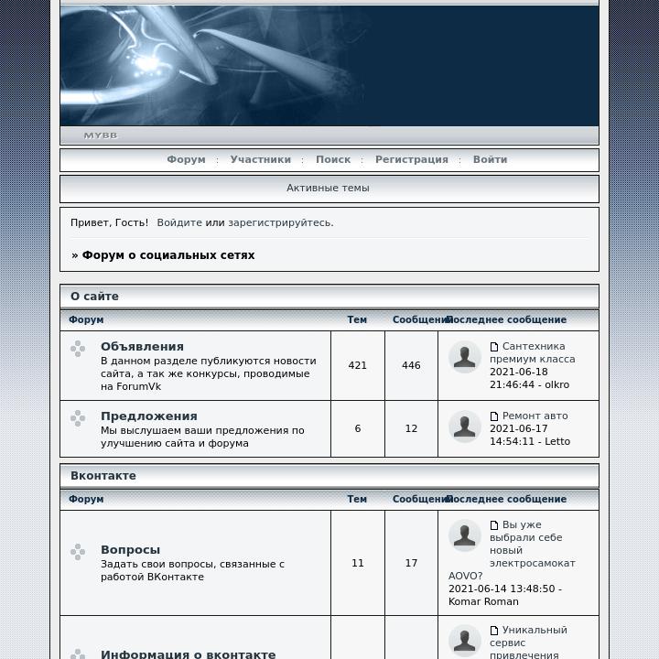Screen dimensions: 659x659
Task: Open the Вопросы forum section
Action: point(130,550)
